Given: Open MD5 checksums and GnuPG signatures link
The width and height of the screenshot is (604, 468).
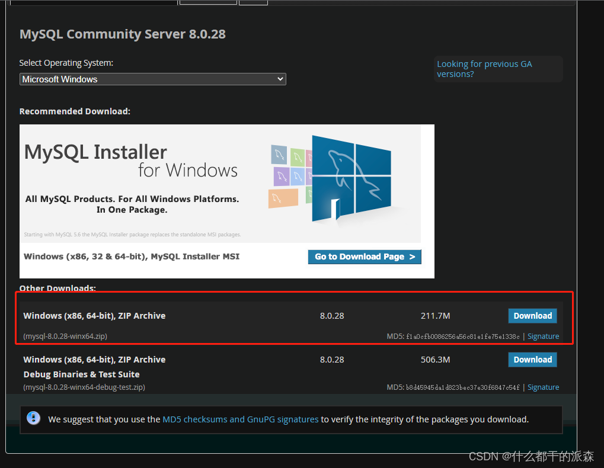Looking at the screenshot, I should pyautogui.click(x=241, y=419).
